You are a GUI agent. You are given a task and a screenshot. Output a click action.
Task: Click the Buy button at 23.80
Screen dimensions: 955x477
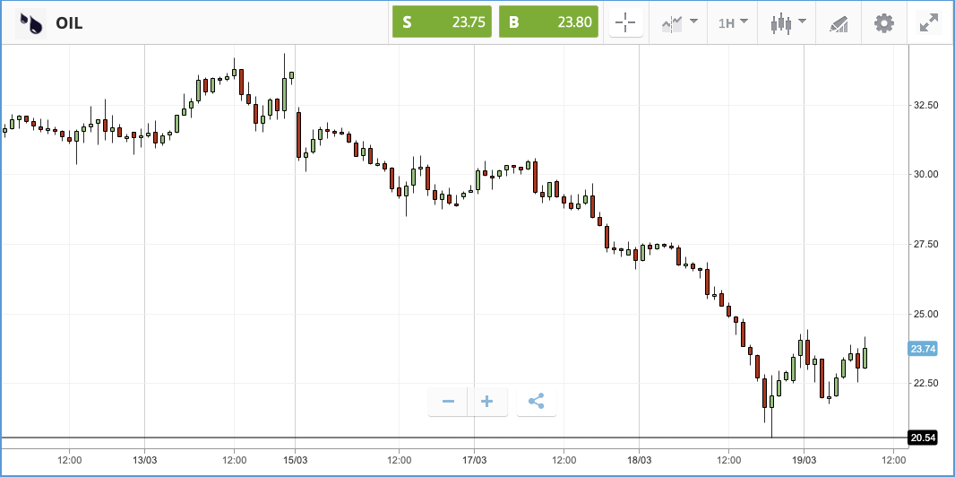(548, 22)
